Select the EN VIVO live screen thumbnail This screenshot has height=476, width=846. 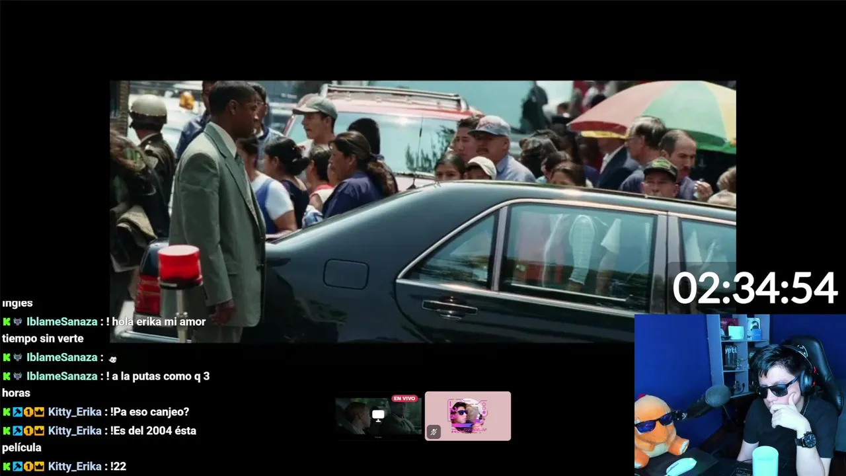(x=378, y=416)
